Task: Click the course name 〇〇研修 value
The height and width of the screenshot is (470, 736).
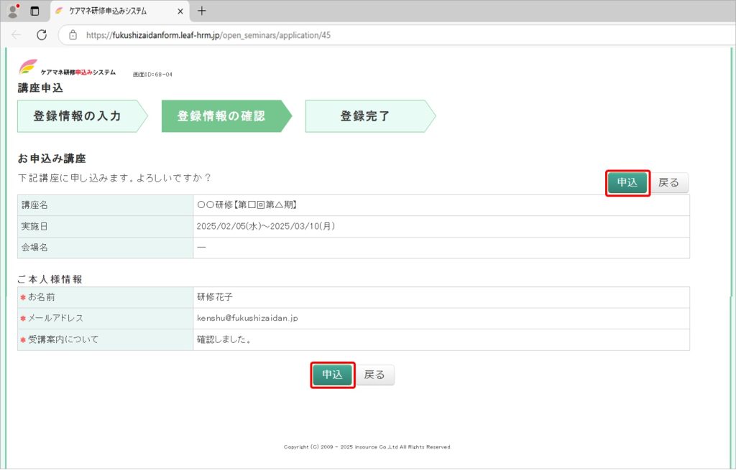Action: tap(247, 205)
